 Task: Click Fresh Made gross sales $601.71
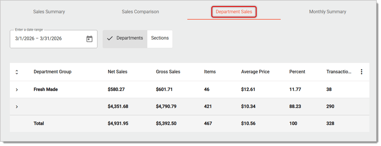point(164,89)
